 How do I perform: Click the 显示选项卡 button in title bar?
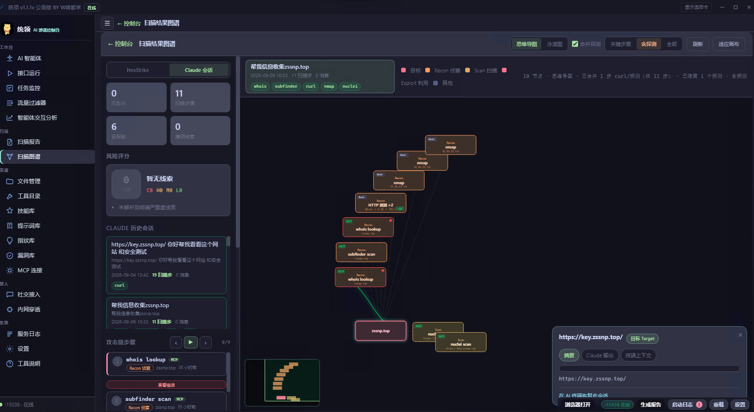696,7
